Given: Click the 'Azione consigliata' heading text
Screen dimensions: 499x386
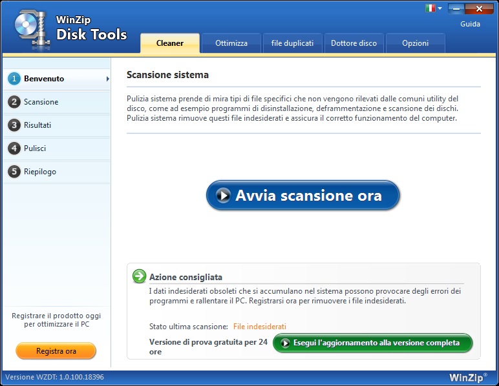Looking at the screenshot, I should pos(186,277).
